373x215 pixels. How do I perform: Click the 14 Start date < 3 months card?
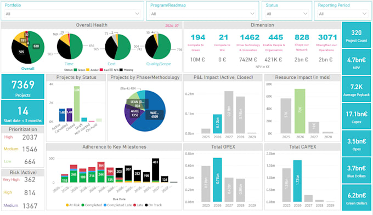(23, 112)
